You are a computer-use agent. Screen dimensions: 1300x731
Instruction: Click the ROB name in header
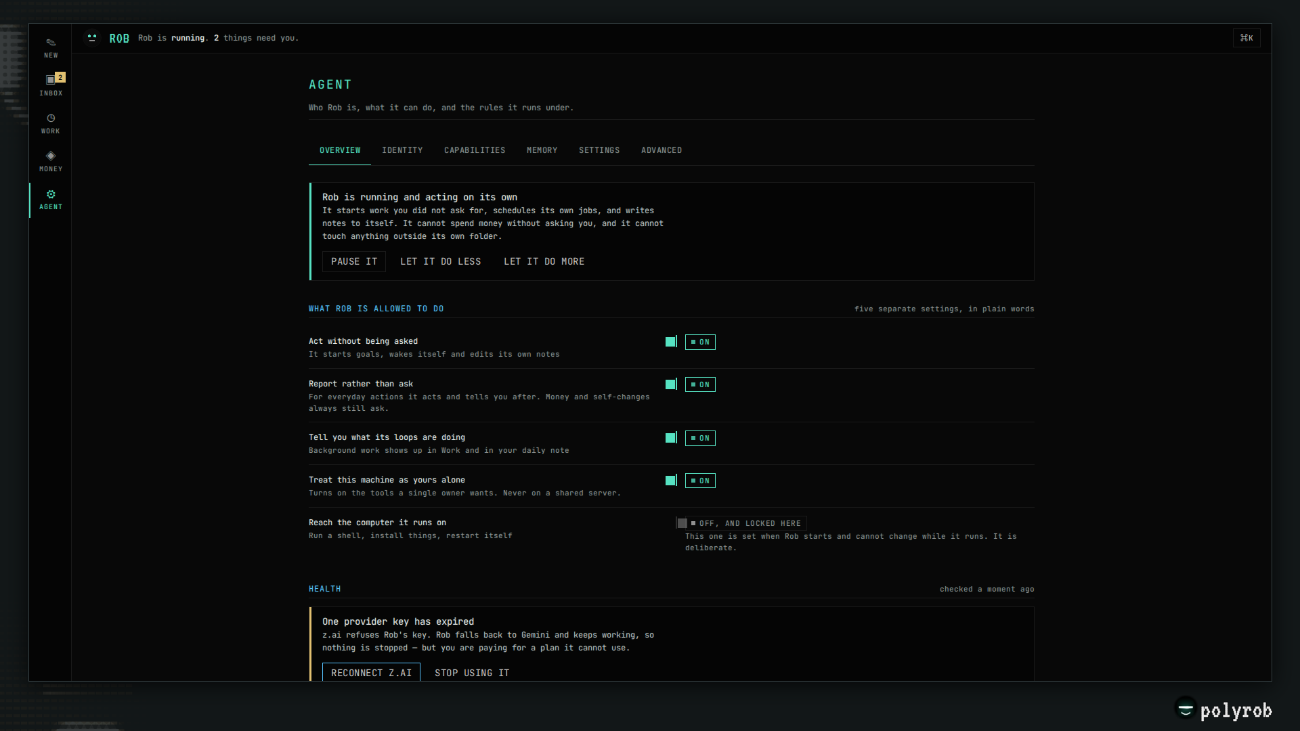pyautogui.click(x=119, y=39)
